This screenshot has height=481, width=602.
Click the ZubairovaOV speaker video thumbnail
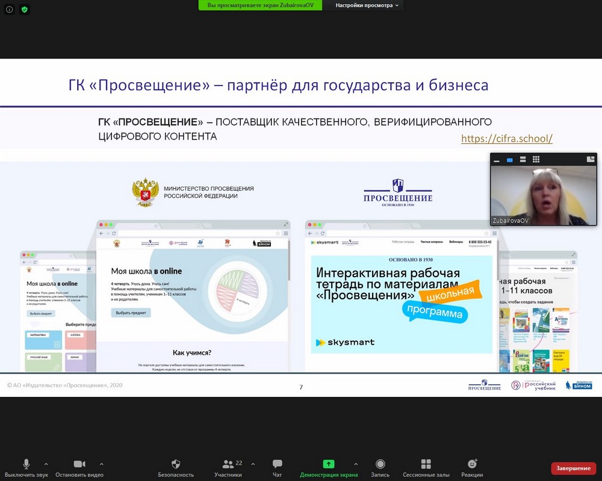click(x=544, y=195)
